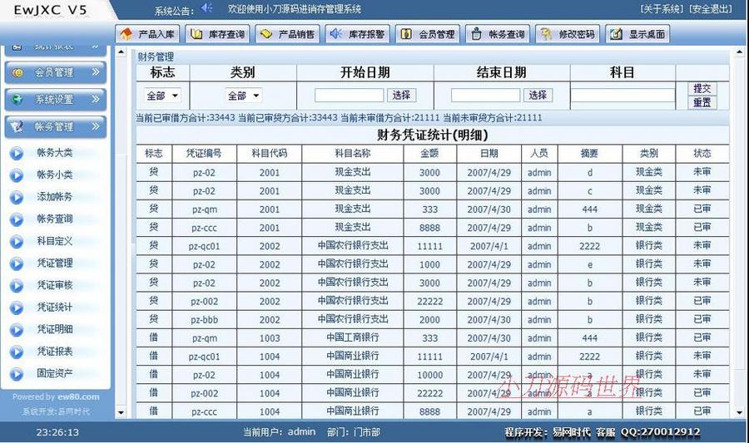Image resolution: width=749 pixels, height=443 pixels.
Task: Click the pen icon on 帐务管理
Action: coord(17,126)
